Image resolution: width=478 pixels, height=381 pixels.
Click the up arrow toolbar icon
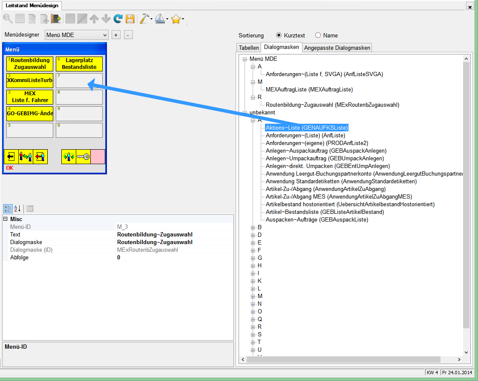[94, 19]
